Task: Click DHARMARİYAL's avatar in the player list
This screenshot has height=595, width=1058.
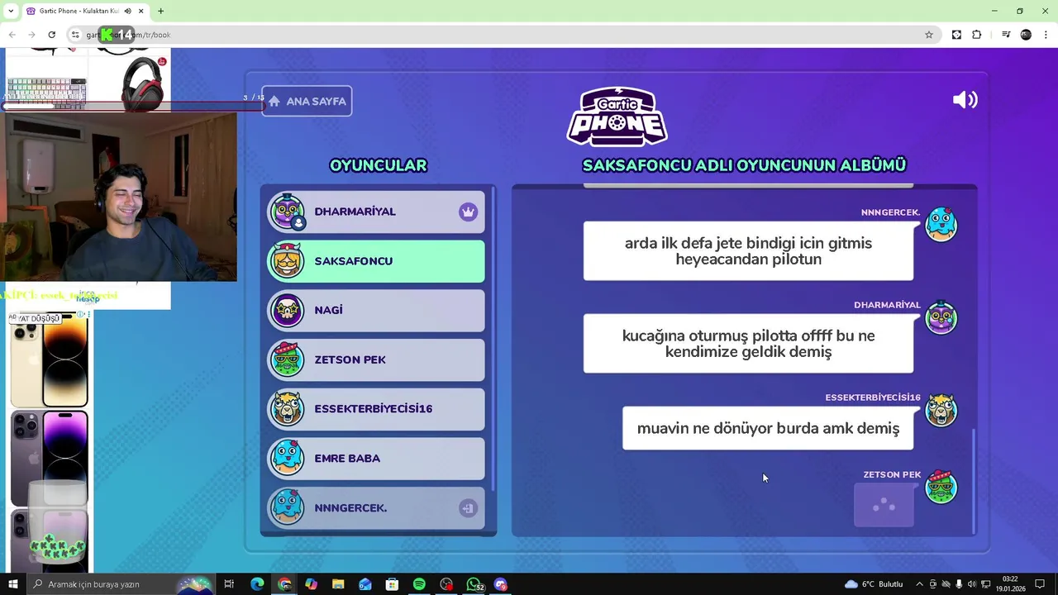Action: click(288, 212)
